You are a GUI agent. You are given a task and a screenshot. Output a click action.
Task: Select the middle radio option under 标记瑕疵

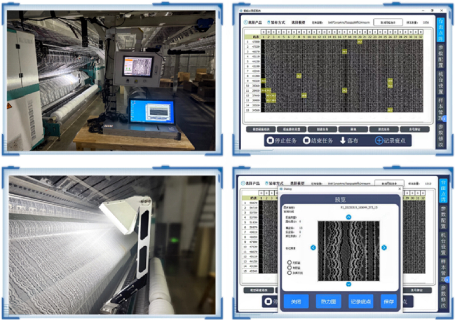[289, 268]
